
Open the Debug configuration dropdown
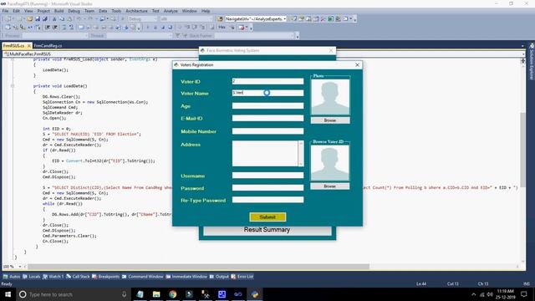click(x=142, y=19)
